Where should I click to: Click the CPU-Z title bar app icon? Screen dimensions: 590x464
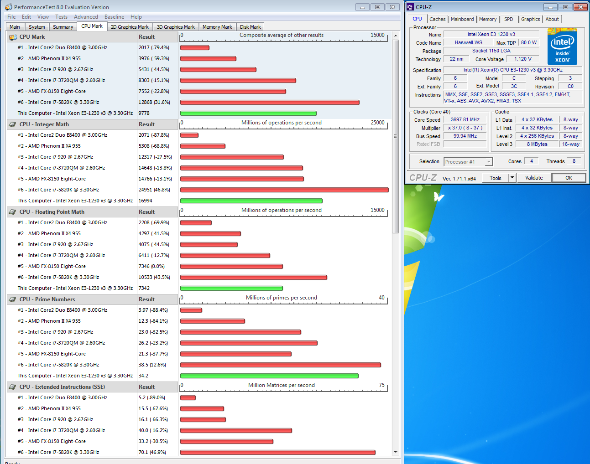(410, 7)
